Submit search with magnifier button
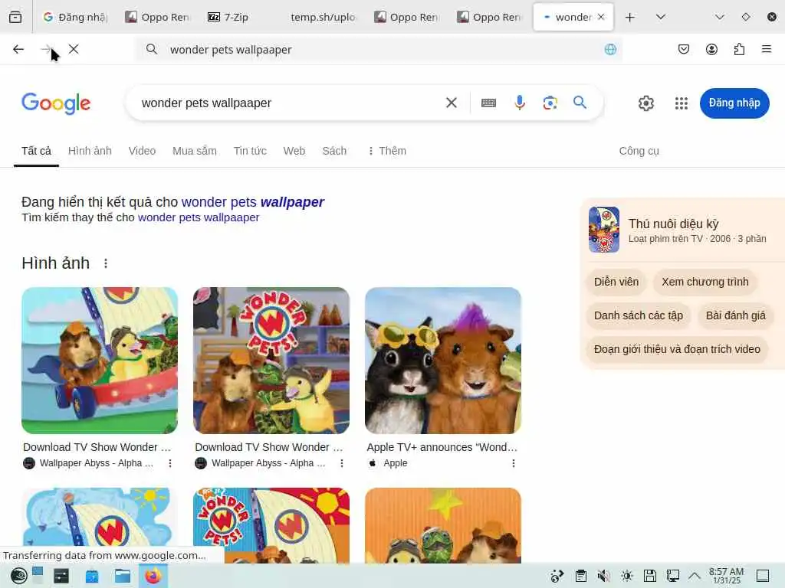Screen dimensions: 785x588 pyautogui.click(x=580, y=103)
